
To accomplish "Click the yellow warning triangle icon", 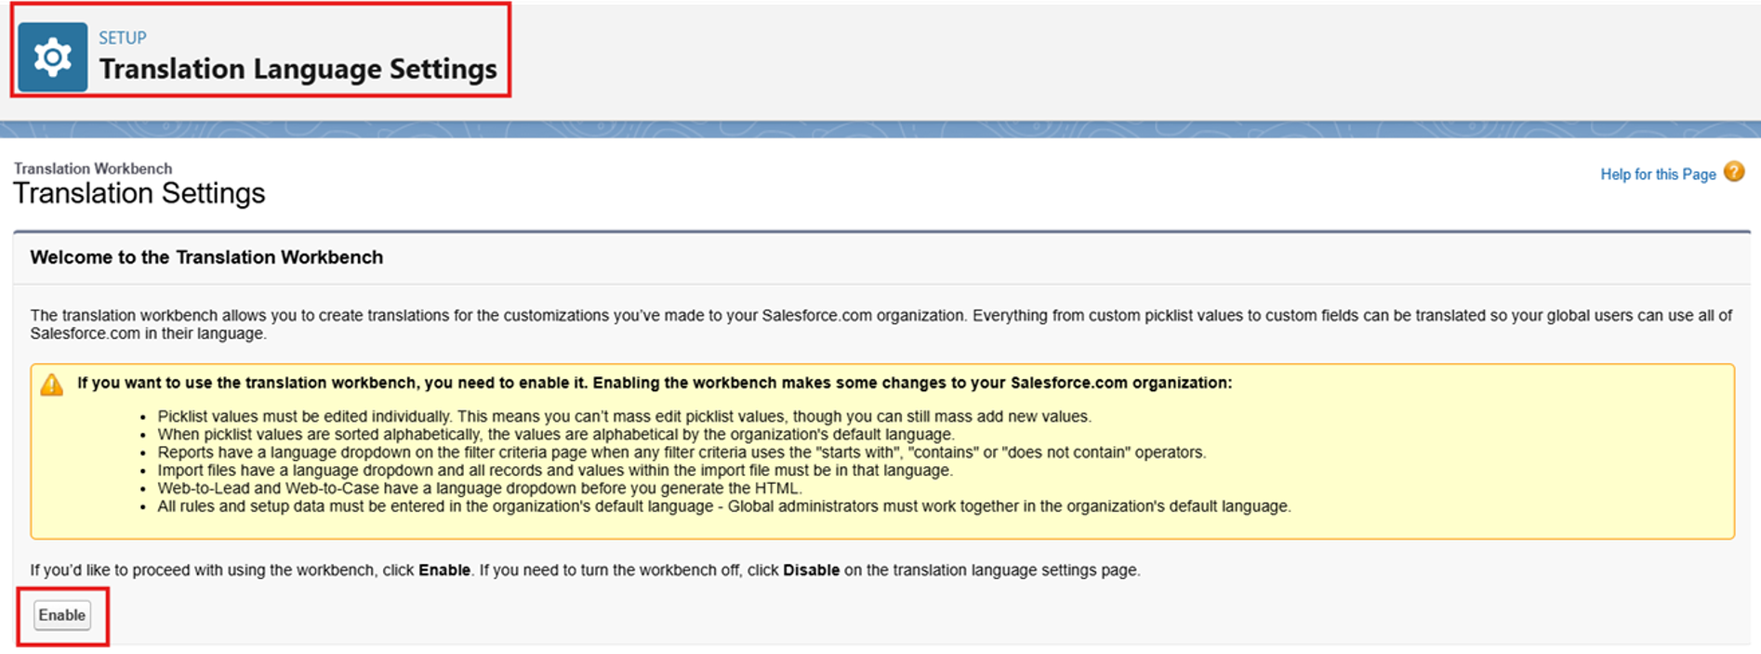I will 52,384.
